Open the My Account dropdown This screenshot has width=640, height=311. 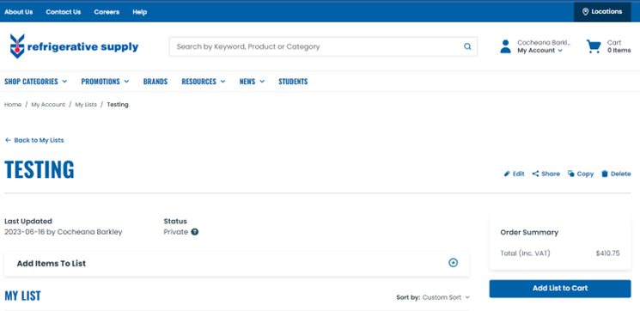coord(540,51)
